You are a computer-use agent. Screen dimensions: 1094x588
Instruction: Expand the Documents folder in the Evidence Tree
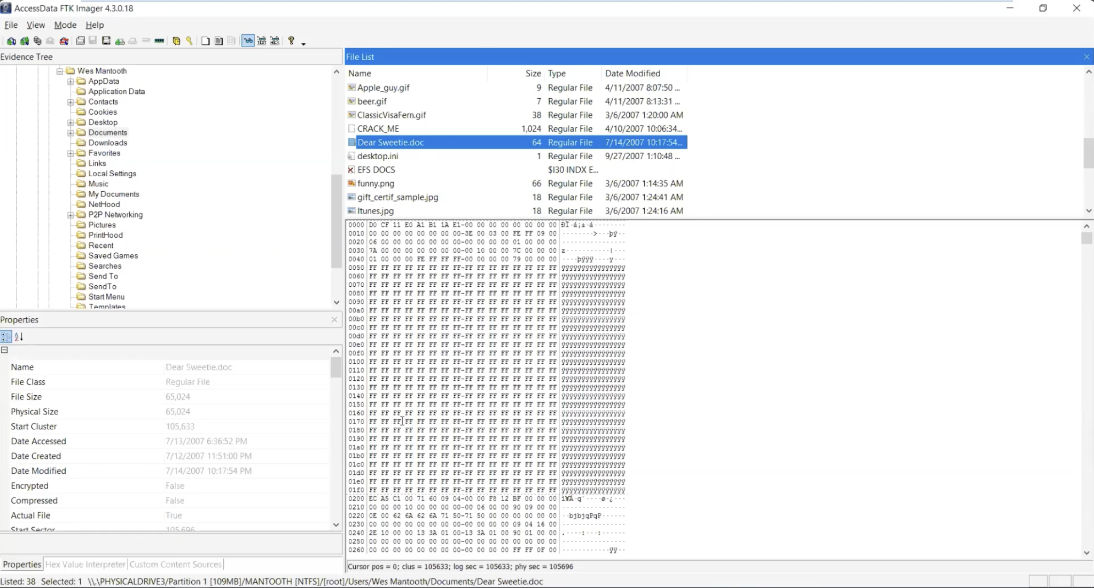point(71,132)
